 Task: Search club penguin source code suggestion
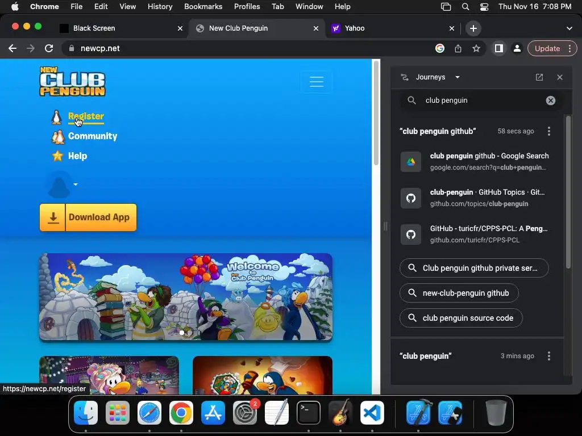click(461, 318)
